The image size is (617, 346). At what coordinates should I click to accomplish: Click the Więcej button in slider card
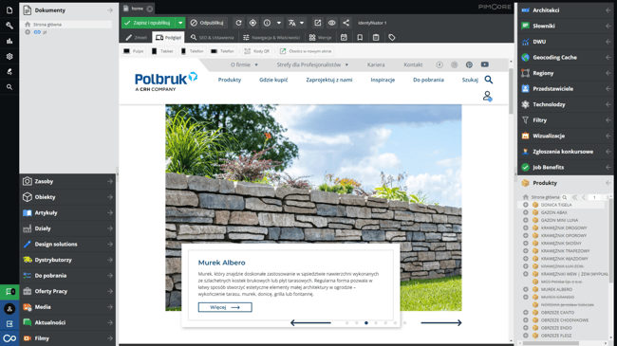225,307
